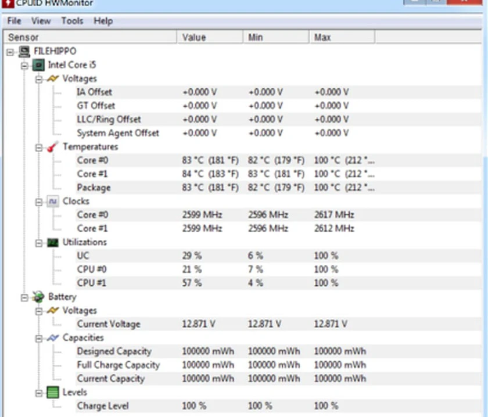Viewport: 488px width, 417px height.
Task: Select the Battery label
Action: 62,297
